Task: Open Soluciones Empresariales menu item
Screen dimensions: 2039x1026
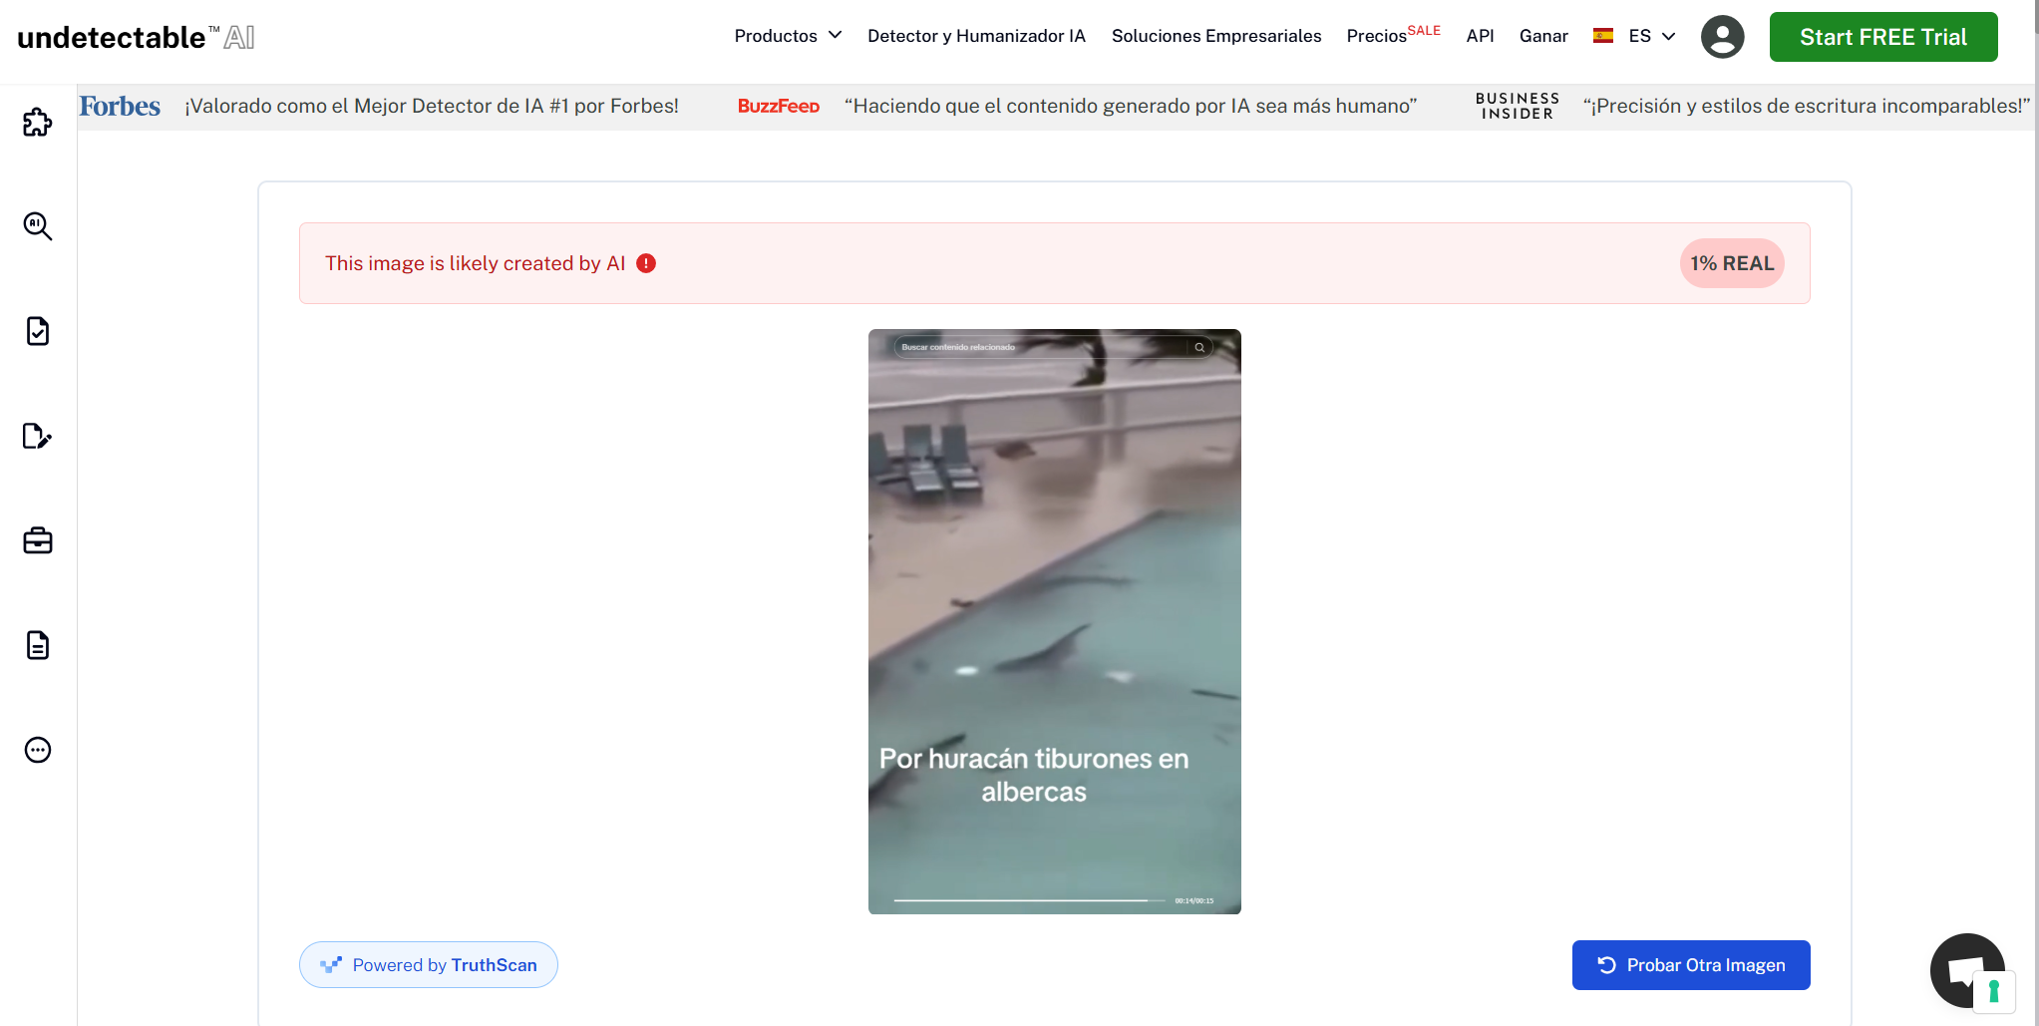Action: 1215,36
